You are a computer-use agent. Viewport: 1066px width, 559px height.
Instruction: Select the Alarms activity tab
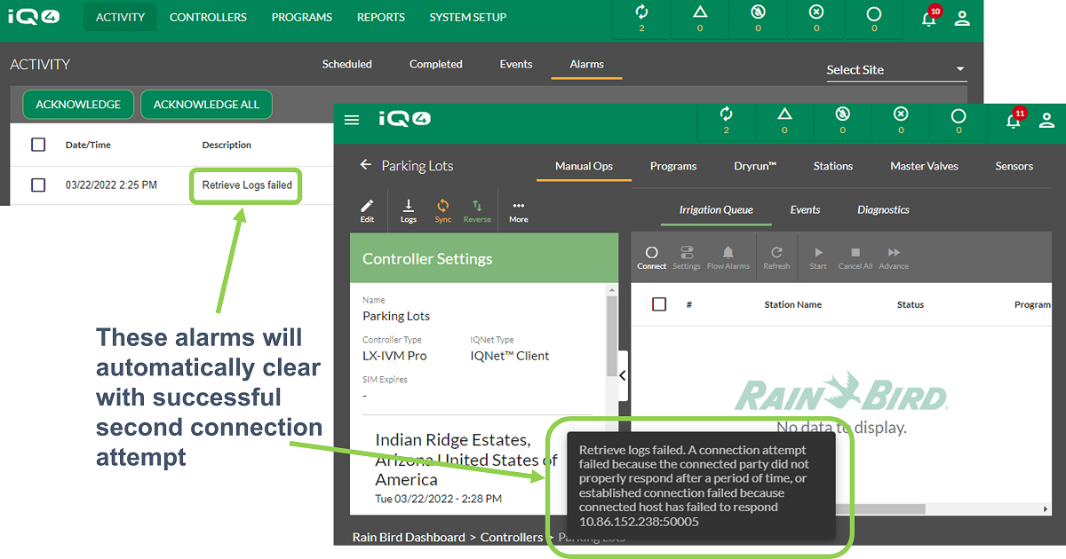click(x=587, y=64)
